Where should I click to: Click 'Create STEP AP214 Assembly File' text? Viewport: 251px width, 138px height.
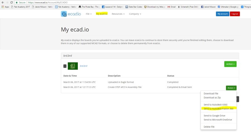pos(125,87)
